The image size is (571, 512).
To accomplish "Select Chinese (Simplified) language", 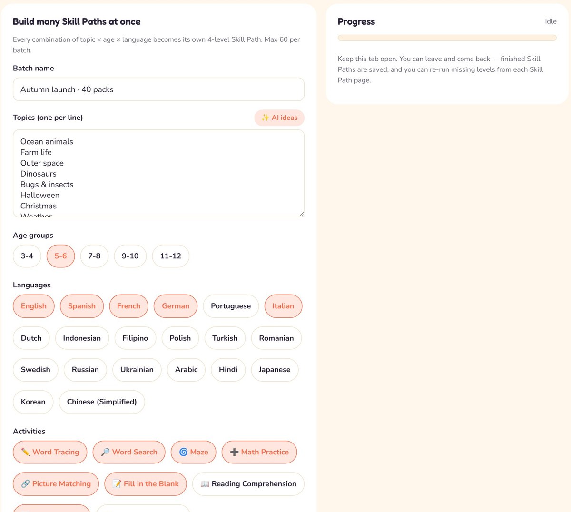I will [102, 402].
